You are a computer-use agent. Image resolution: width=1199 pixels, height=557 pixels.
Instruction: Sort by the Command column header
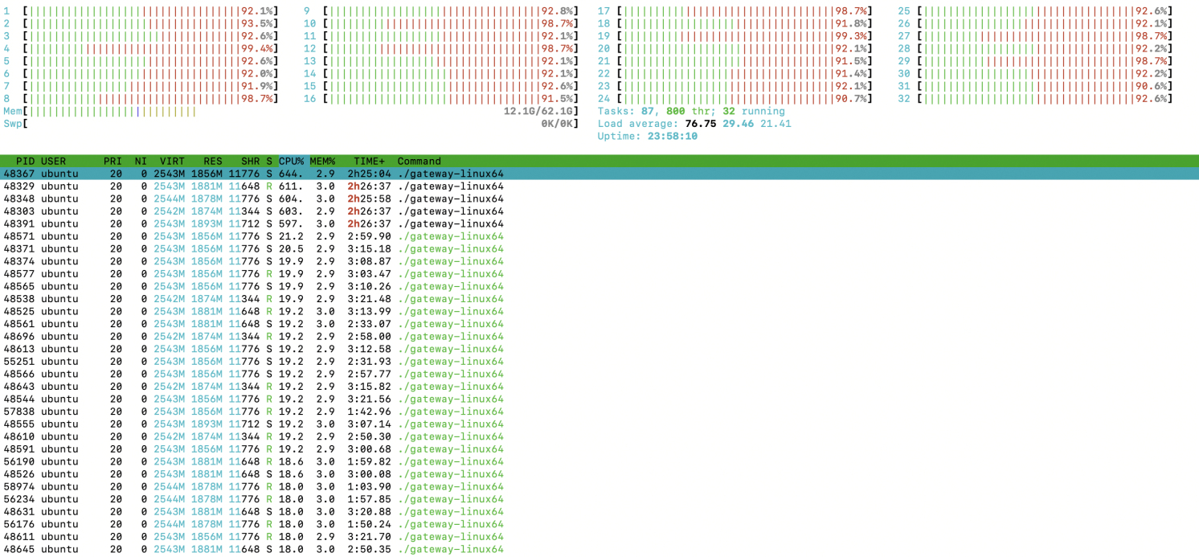point(419,161)
